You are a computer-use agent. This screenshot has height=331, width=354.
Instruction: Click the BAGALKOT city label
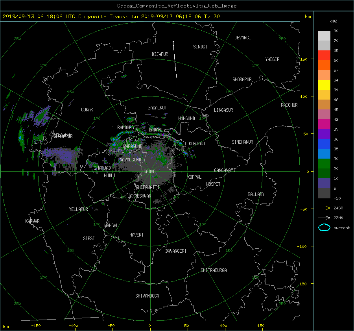click(157, 108)
